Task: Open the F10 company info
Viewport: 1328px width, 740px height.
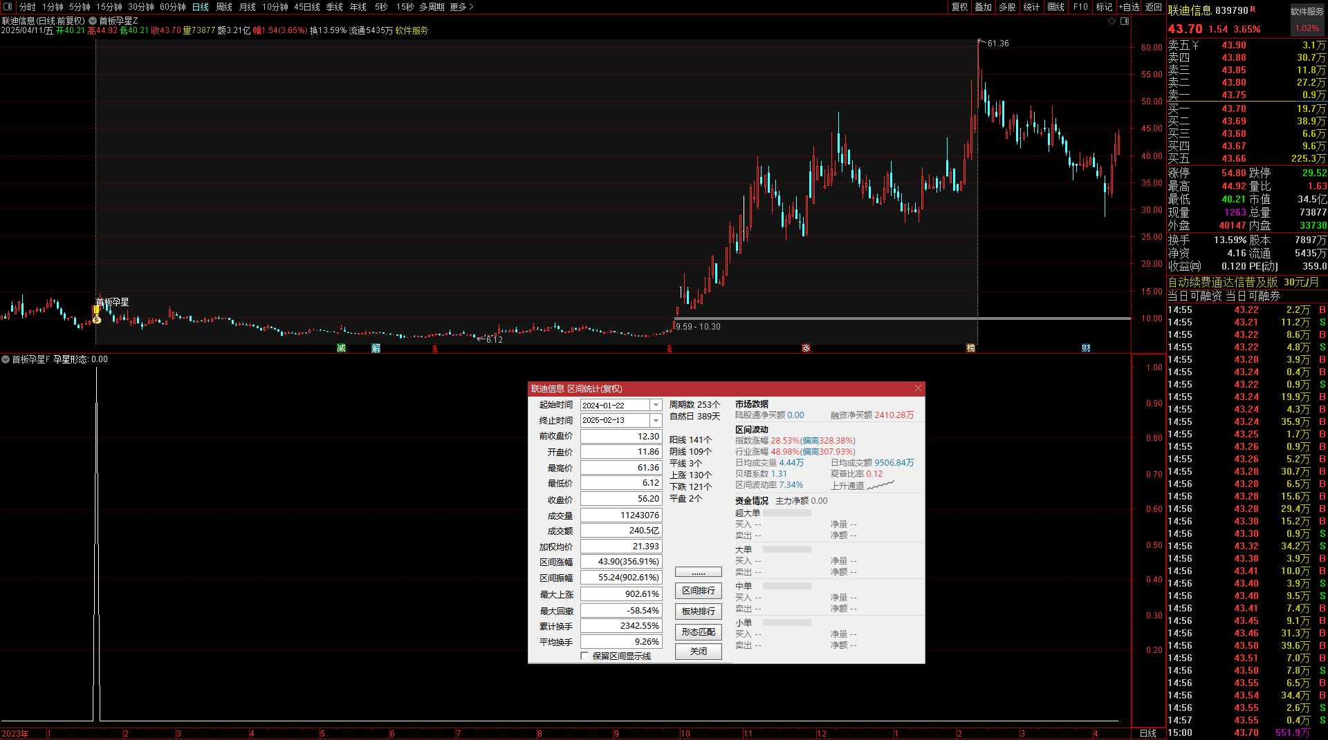Action: [1080, 7]
